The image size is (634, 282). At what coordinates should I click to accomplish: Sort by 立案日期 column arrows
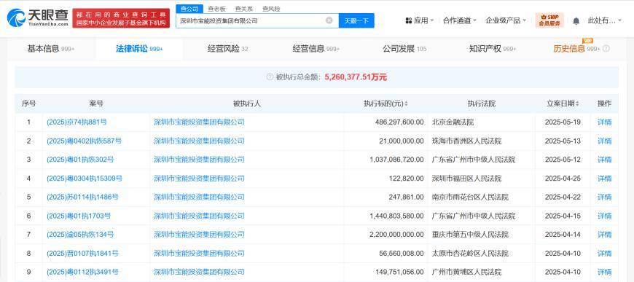click(577, 104)
